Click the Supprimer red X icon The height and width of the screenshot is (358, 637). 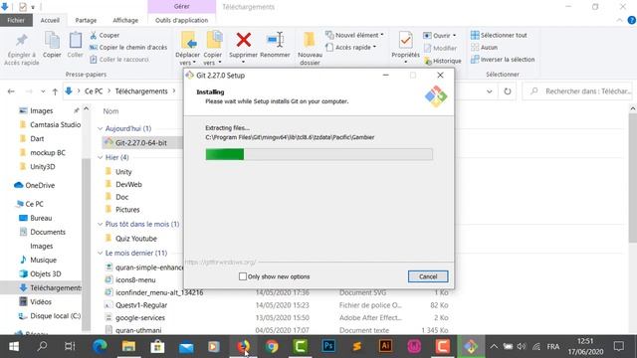243,40
